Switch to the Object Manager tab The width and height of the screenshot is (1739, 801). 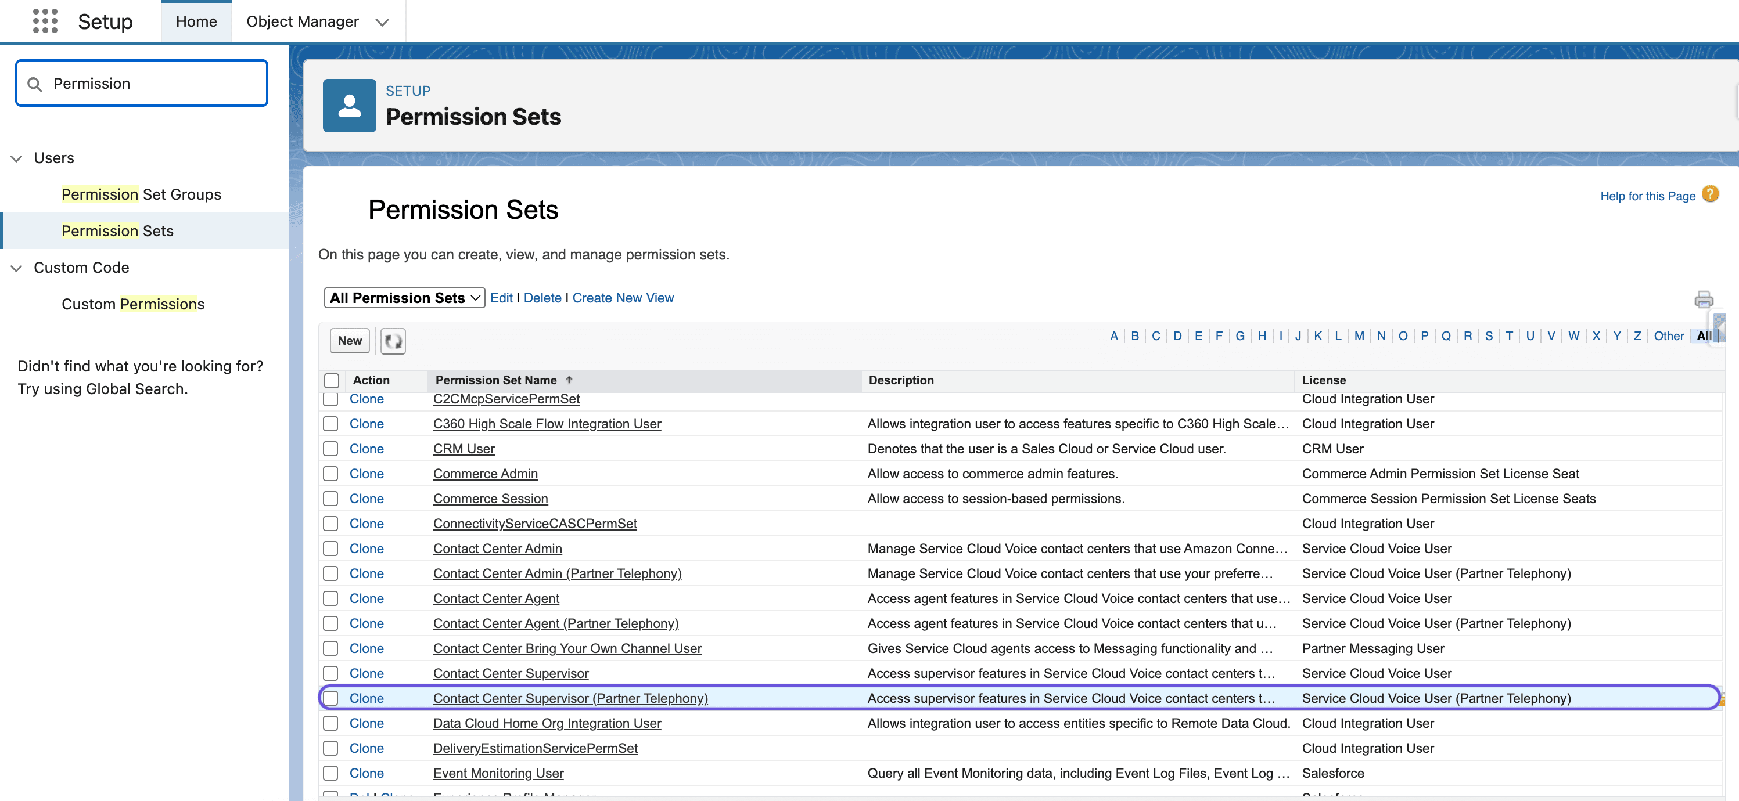(303, 21)
